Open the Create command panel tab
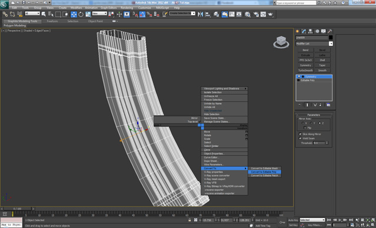 click(297, 31)
